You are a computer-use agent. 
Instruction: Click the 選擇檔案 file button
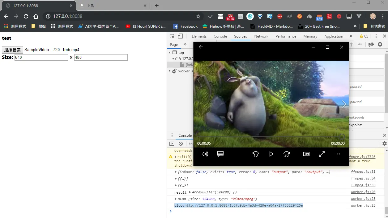(12, 50)
